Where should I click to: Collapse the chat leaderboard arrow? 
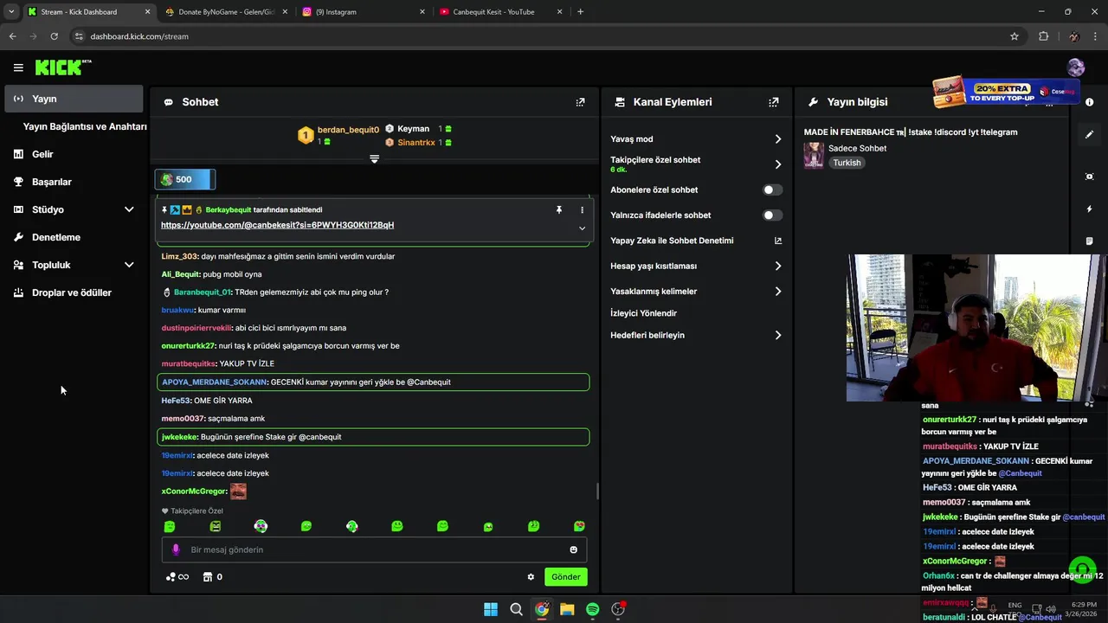click(374, 159)
